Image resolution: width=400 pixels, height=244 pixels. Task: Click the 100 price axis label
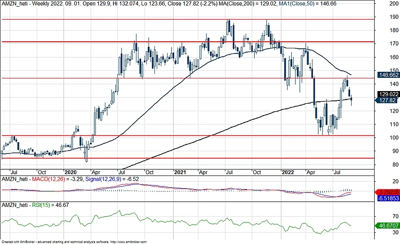click(x=394, y=137)
